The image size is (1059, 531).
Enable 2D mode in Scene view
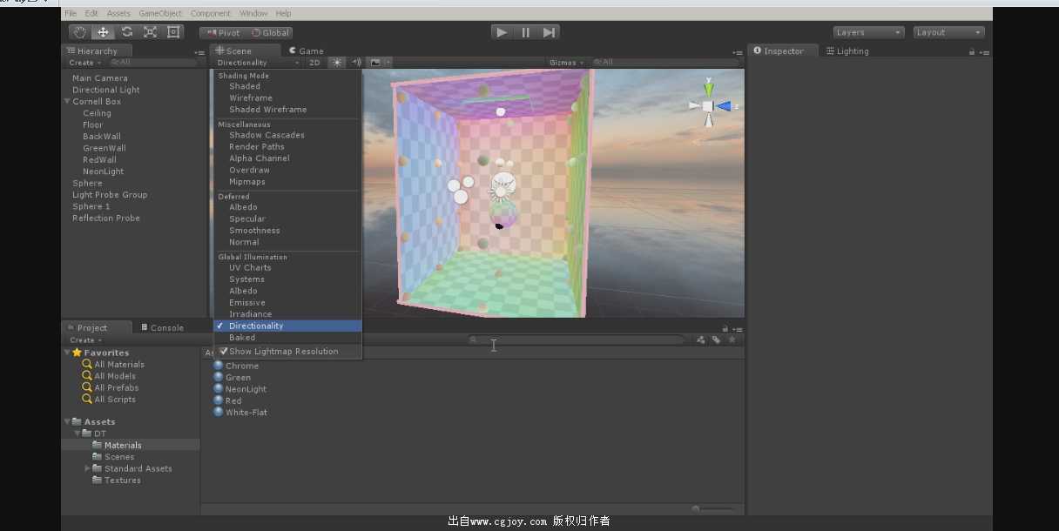[314, 62]
